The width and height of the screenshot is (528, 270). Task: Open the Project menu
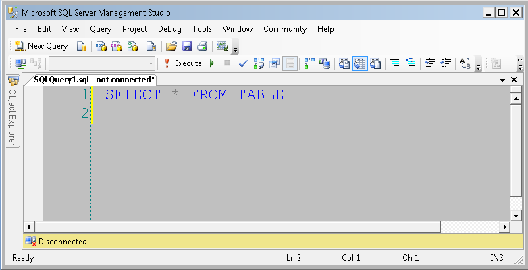[x=134, y=29]
